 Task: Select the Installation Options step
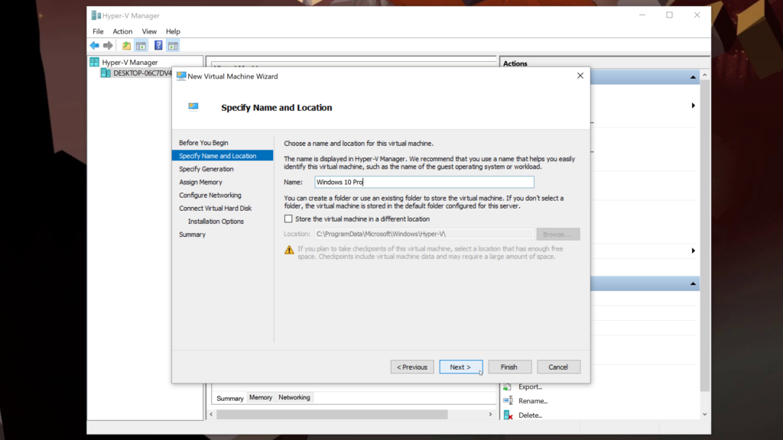point(216,222)
